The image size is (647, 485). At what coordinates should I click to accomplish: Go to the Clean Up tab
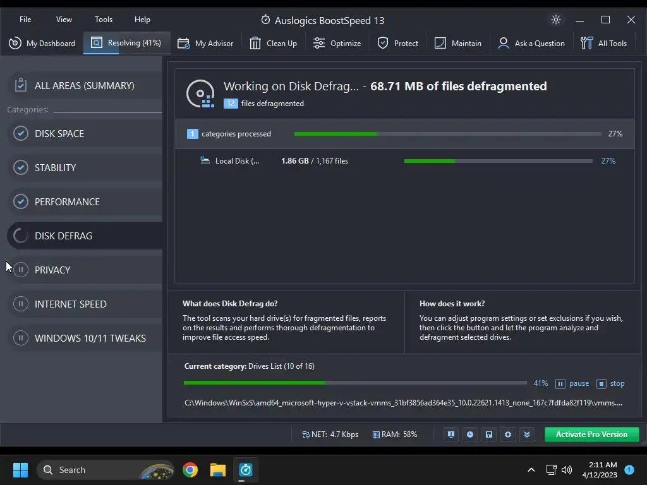[273, 44]
